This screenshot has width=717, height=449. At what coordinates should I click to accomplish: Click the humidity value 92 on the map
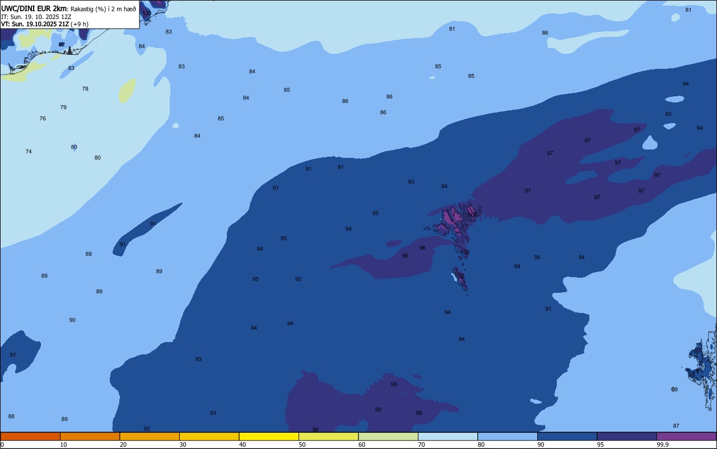[147, 429]
